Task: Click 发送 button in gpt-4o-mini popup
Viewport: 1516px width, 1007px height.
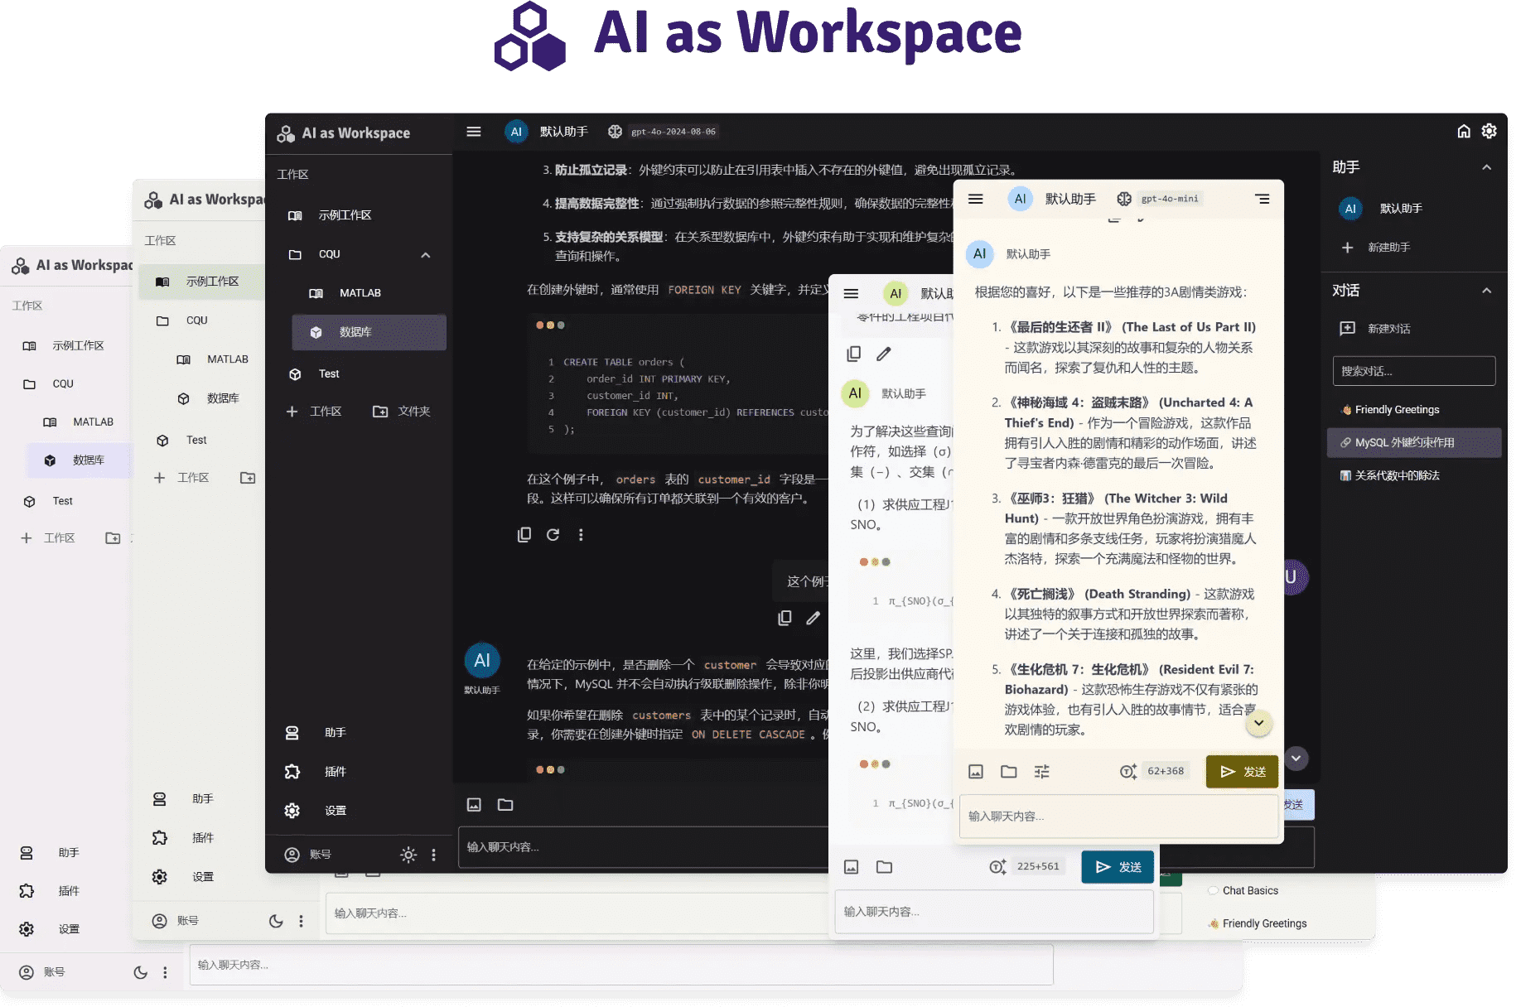Action: tap(1242, 772)
